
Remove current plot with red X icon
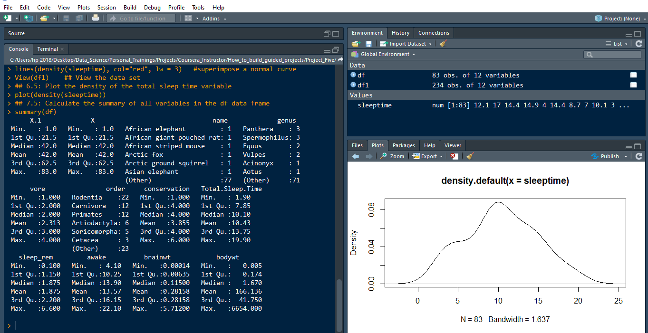click(x=455, y=156)
